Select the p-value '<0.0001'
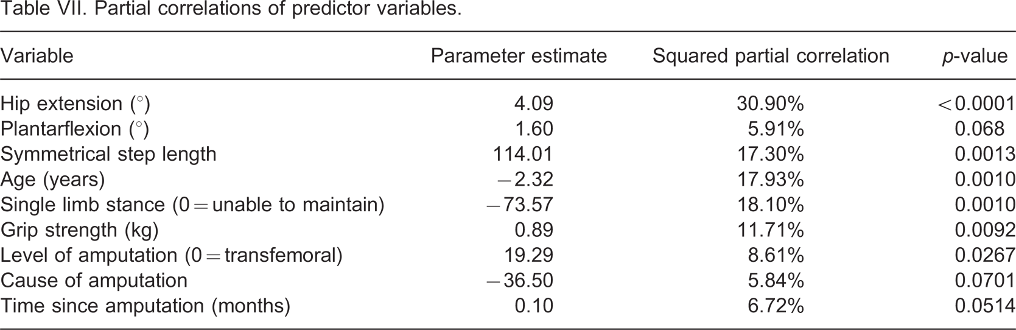 (976, 104)
